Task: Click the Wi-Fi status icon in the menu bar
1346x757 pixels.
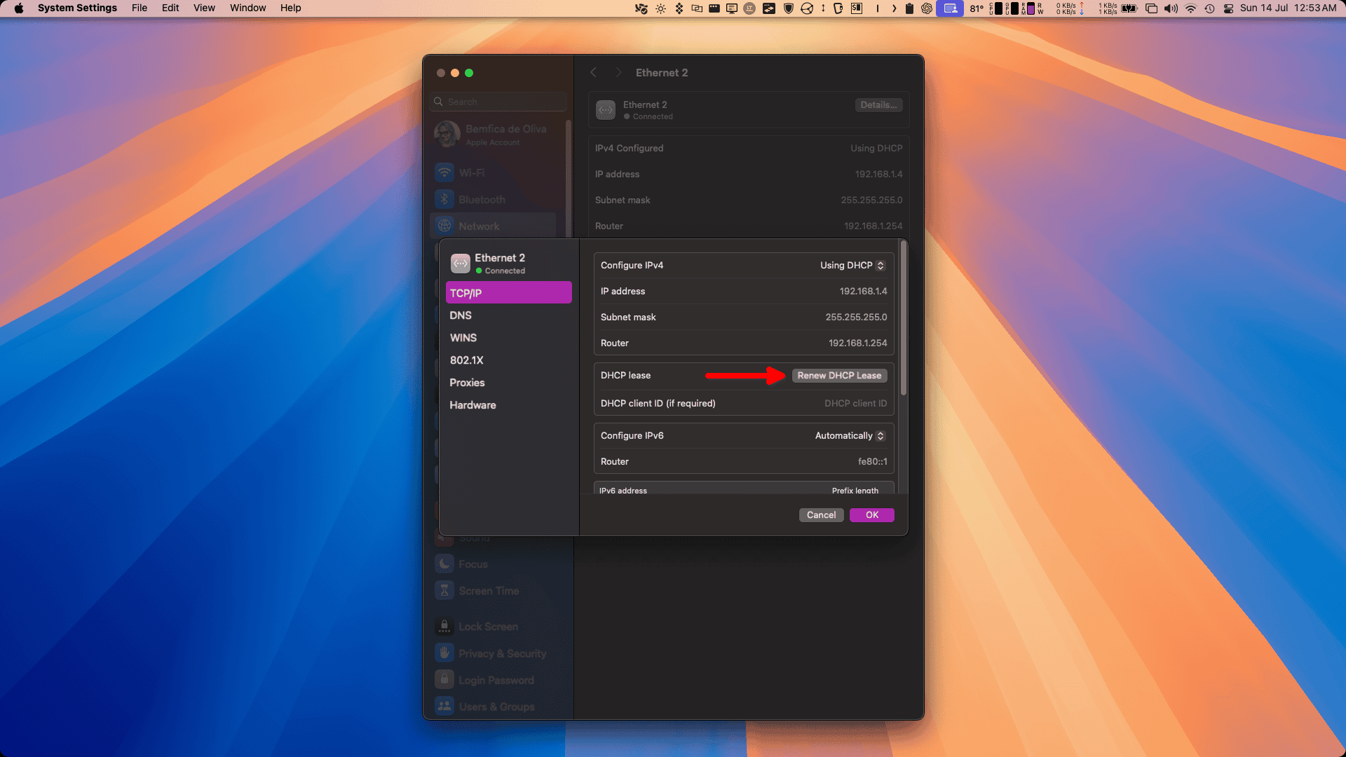Action: pyautogui.click(x=1191, y=8)
